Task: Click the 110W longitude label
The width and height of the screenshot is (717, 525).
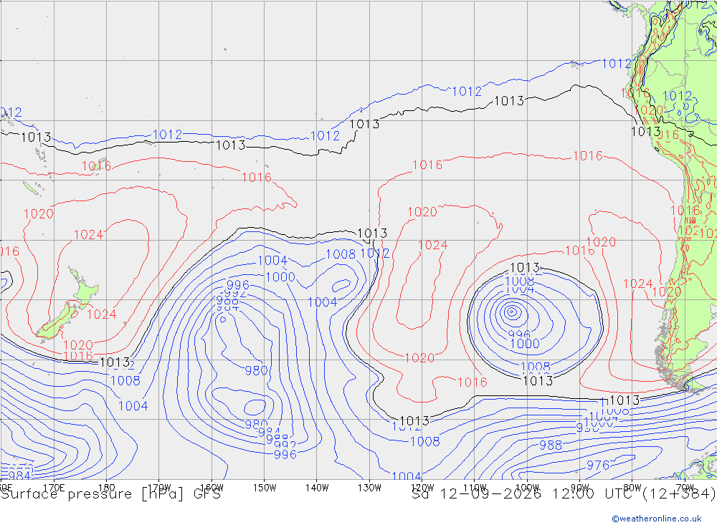Action: 475,488
